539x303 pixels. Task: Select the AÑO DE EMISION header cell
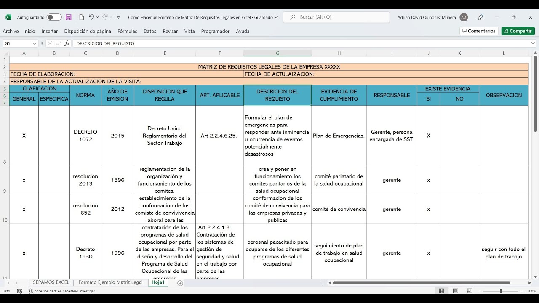[x=117, y=96]
